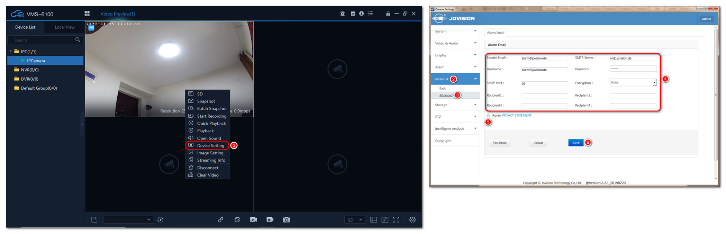Collapse the IPC(1/1) tree group

tap(11, 51)
